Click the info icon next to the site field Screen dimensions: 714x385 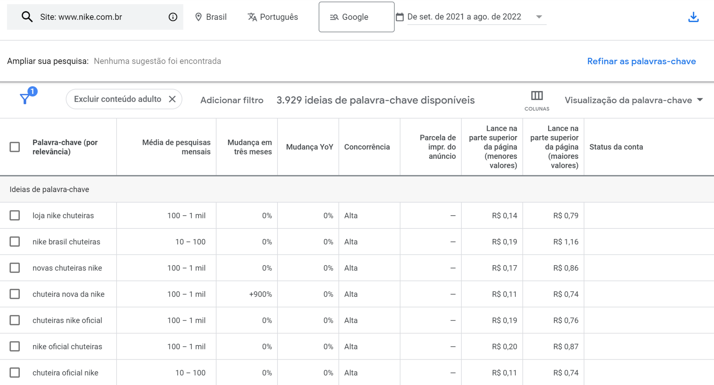coord(172,17)
